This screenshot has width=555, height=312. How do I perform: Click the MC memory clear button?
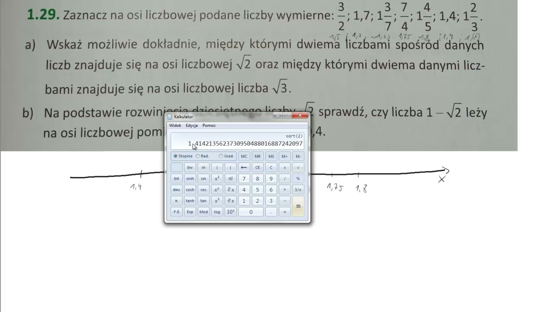tap(244, 156)
